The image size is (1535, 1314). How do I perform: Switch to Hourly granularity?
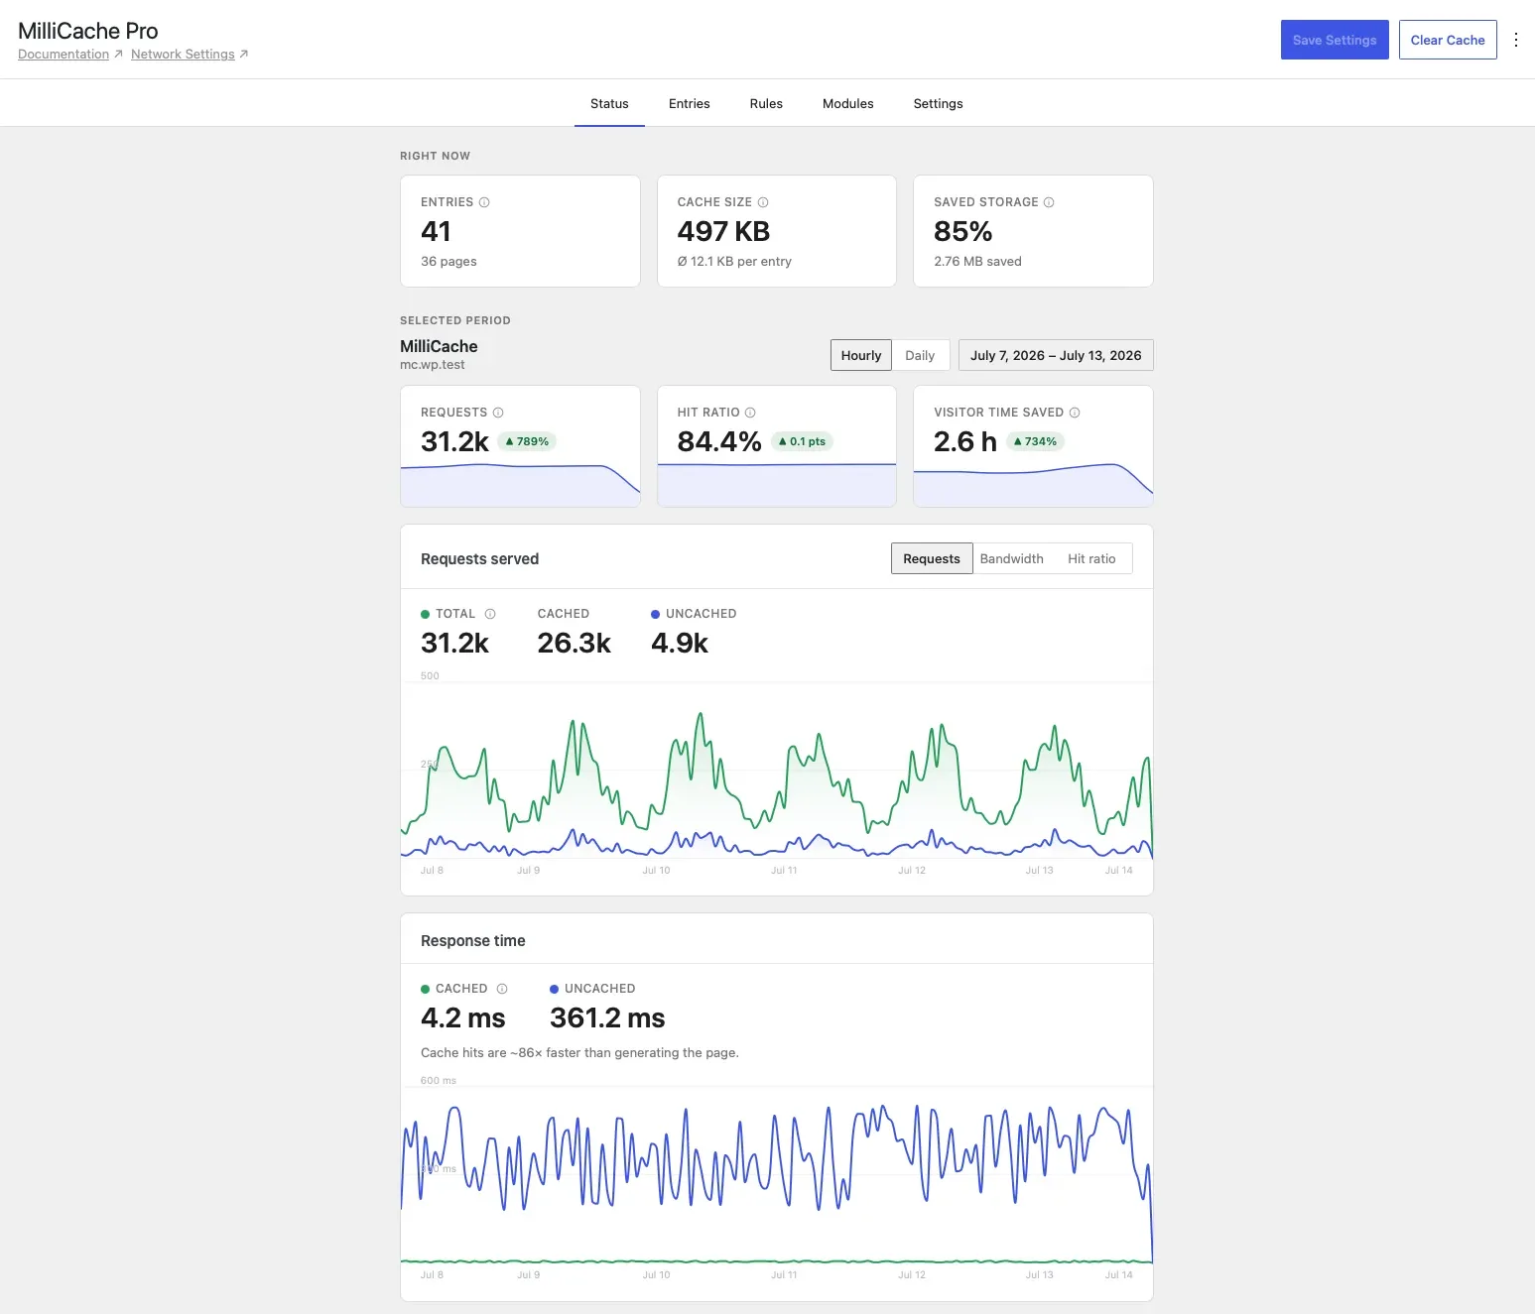861,355
